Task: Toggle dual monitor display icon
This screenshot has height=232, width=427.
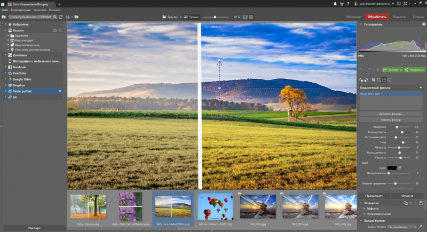Action: pyautogui.click(x=399, y=4)
